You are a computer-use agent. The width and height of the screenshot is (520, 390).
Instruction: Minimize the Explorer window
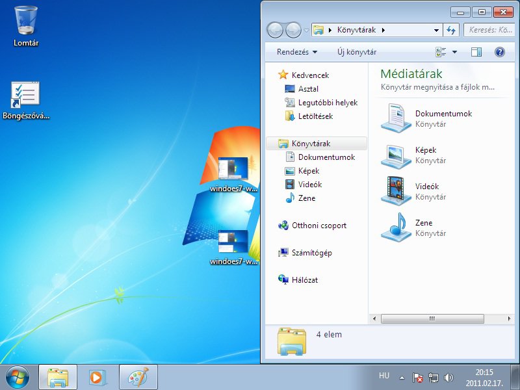[460, 12]
